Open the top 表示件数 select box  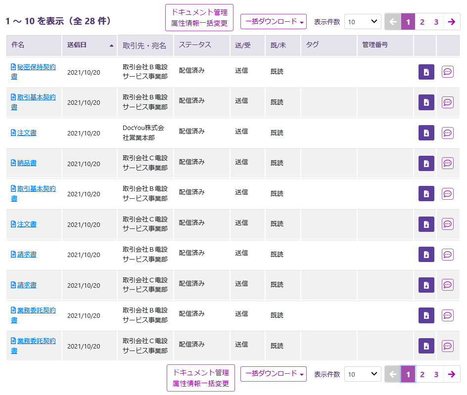(x=363, y=22)
